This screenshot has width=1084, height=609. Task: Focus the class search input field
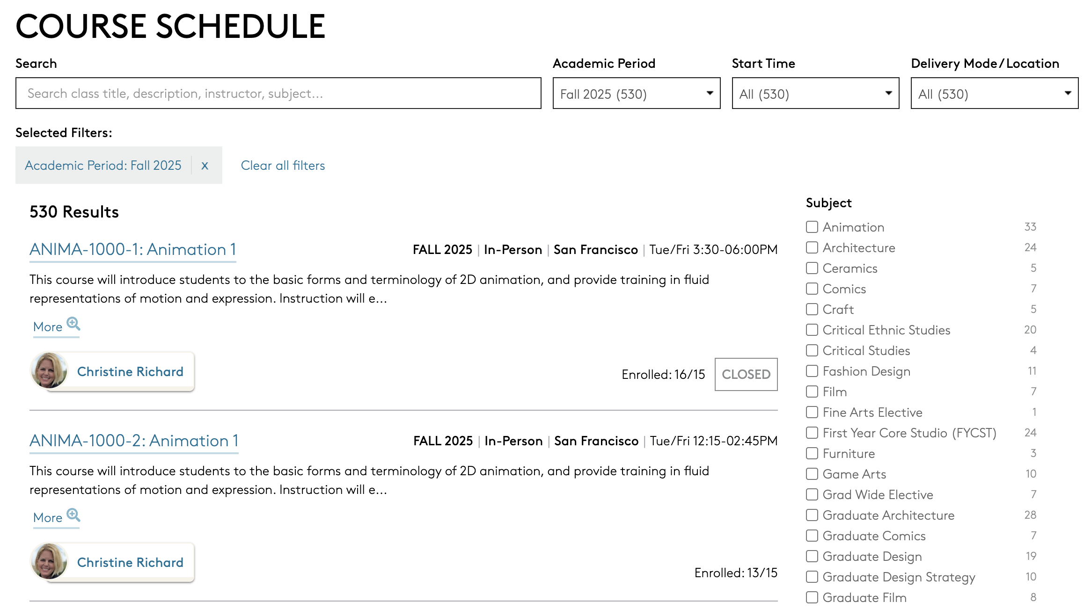pyautogui.click(x=278, y=94)
